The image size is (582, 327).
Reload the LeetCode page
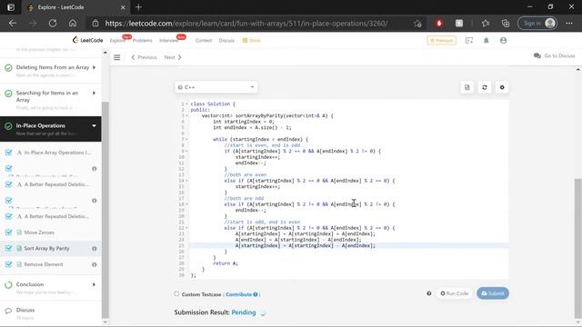point(53,24)
